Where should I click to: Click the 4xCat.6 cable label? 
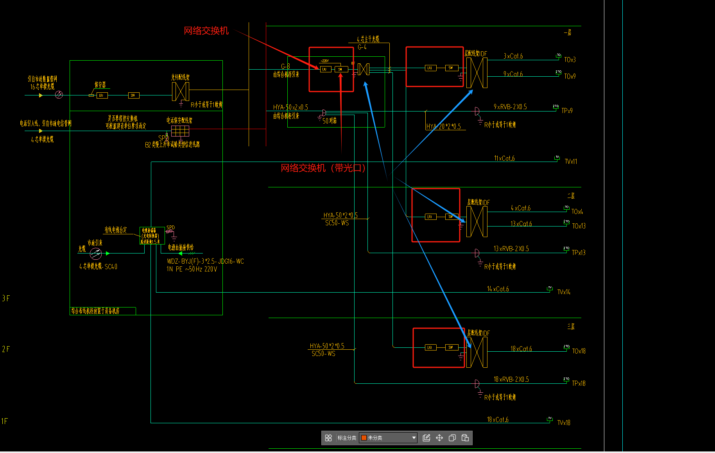coord(521,208)
